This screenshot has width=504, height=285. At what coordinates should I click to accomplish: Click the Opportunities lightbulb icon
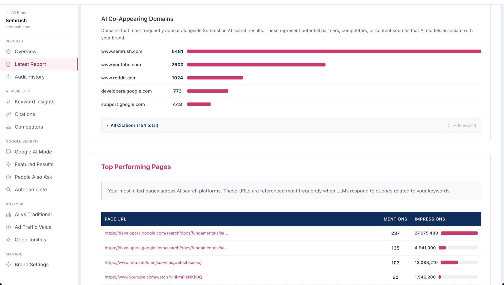[x=8, y=240]
